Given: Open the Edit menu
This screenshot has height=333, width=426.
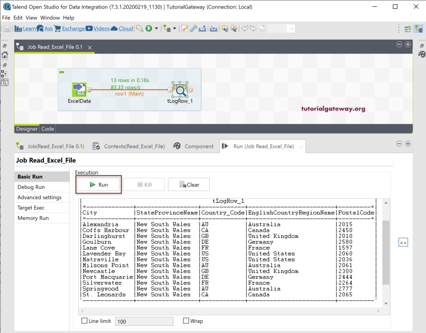Looking at the screenshot, I should 18,17.
